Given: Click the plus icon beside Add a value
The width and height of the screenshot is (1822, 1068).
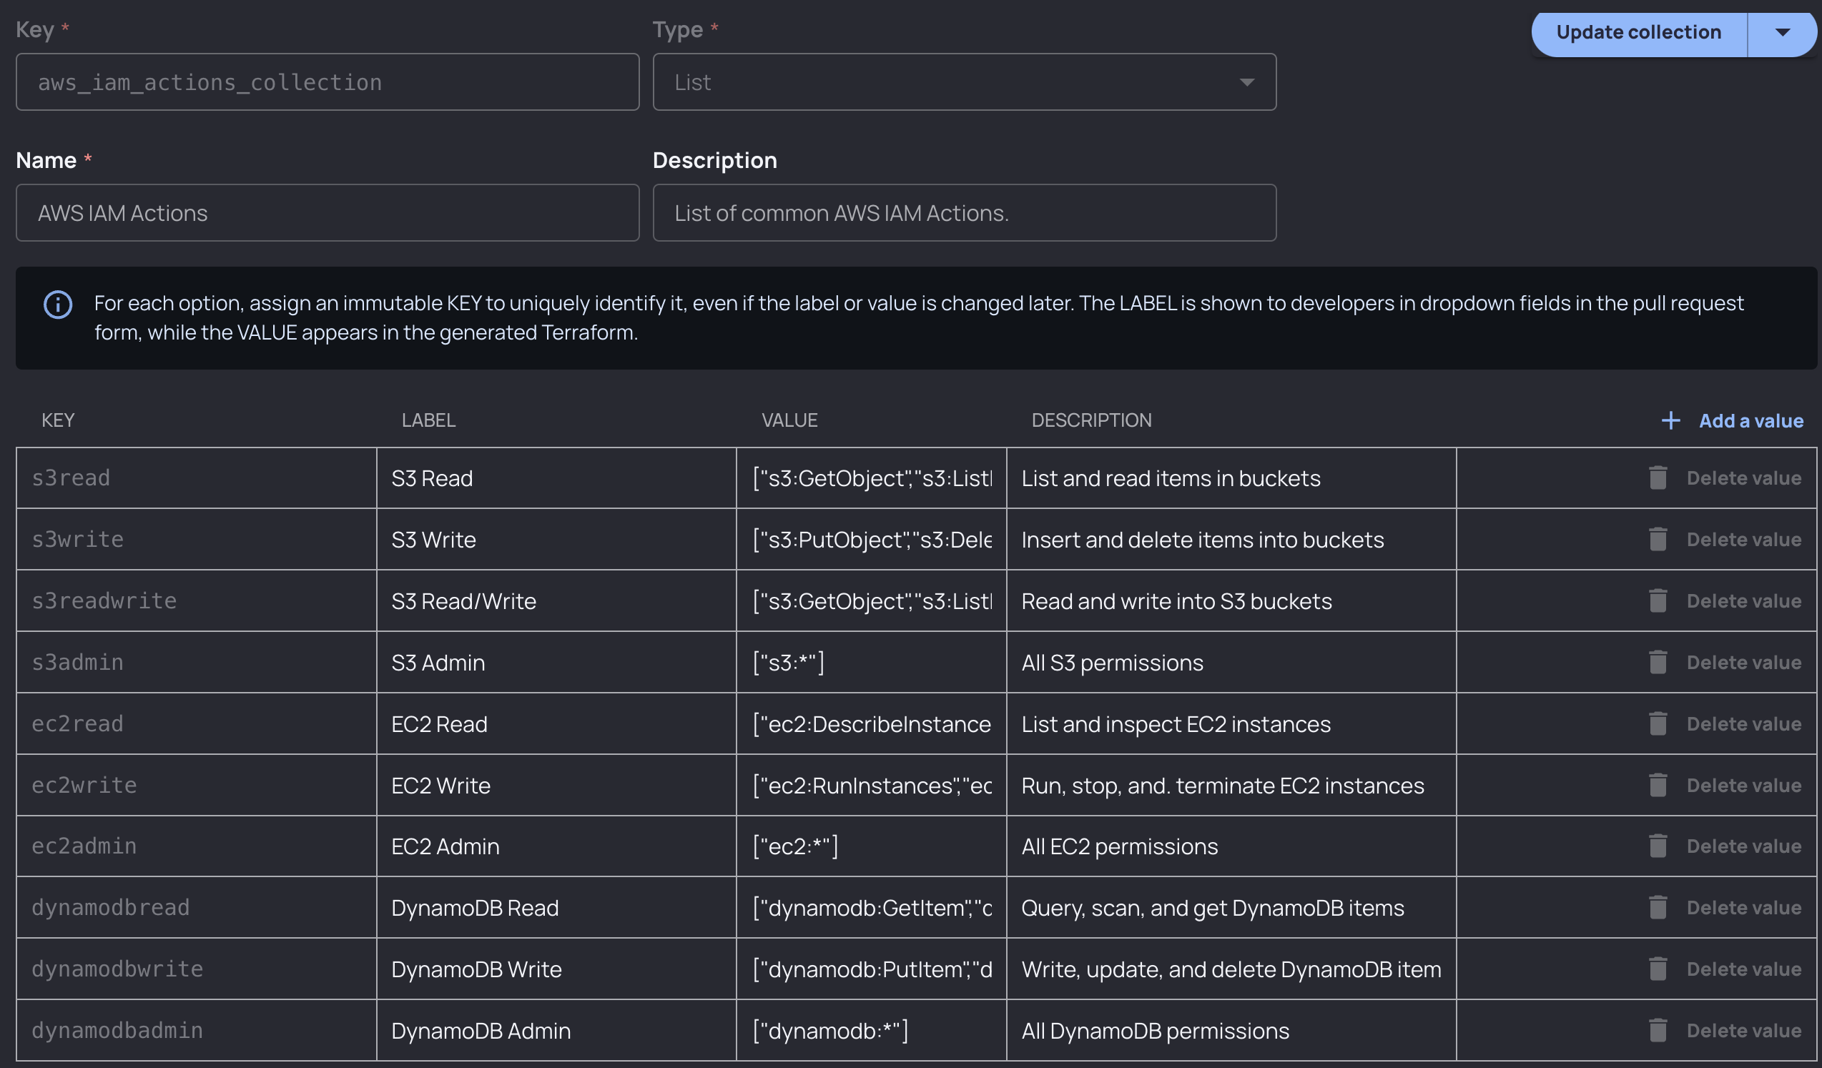Looking at the screenshot, I should click(x=1670, y=420).
